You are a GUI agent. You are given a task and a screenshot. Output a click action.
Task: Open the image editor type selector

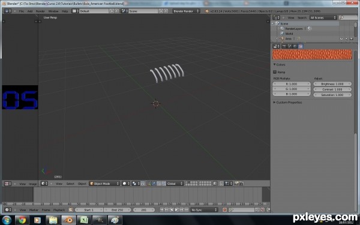coord(8,184)
